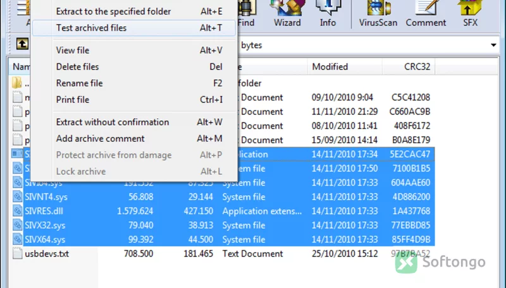Click CRC32 value C5C41208
The width and height of the screenshot is (506, 288).
(x=410, y=97)
